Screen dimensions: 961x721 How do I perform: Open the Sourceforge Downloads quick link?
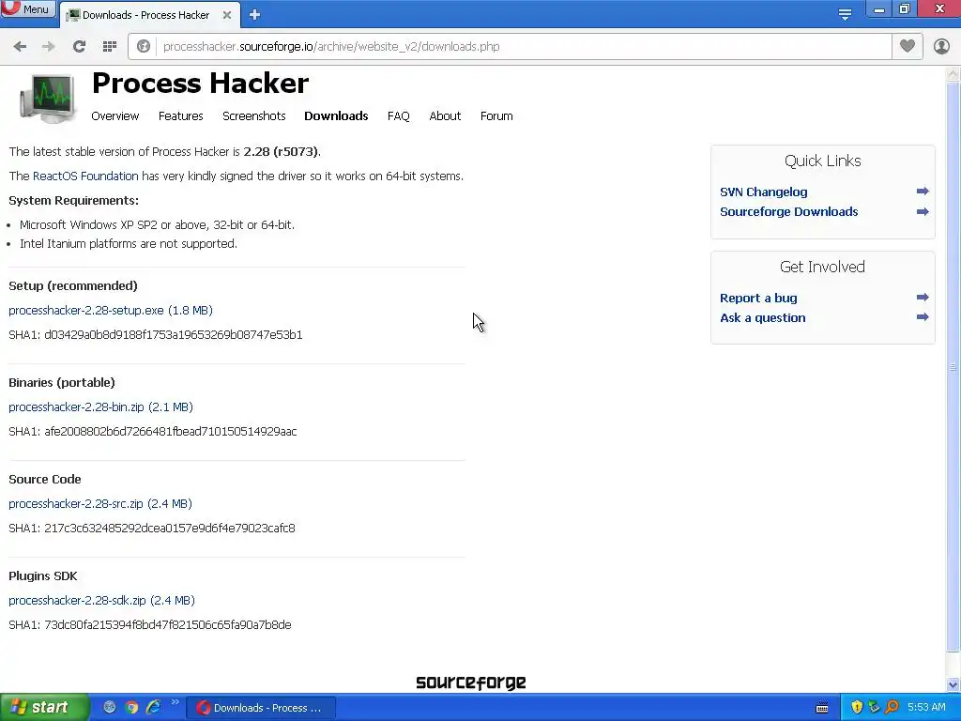point(788,211)
